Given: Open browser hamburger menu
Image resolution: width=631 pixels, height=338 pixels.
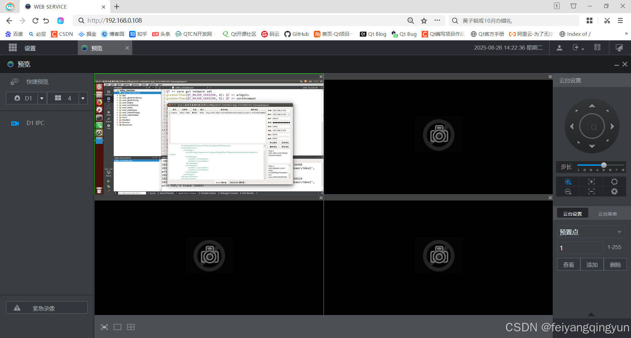Looking at the screenshot, I should (620, 21).
